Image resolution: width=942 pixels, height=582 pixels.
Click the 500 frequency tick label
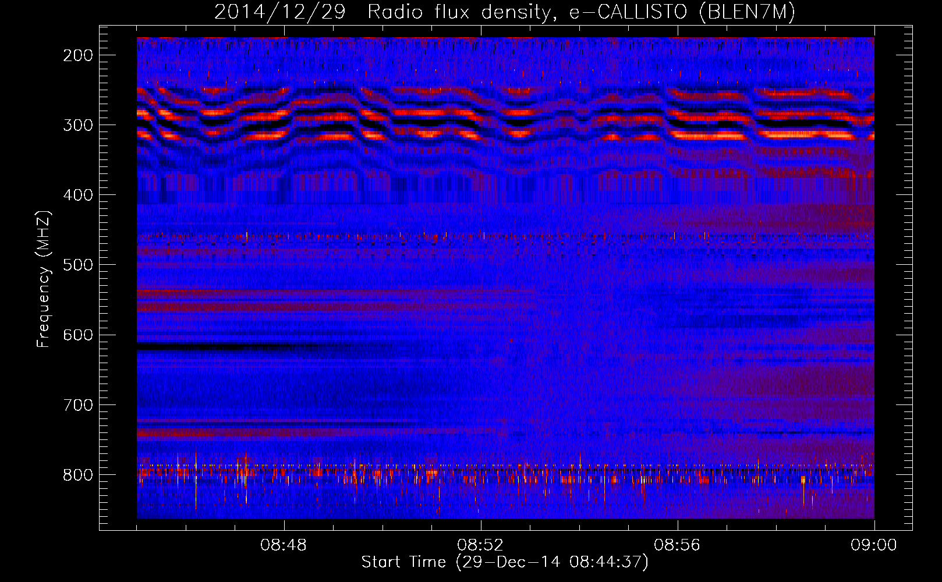77,265
